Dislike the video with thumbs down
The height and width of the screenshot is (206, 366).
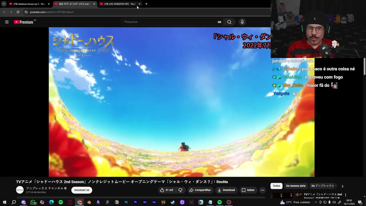[180, 190]
